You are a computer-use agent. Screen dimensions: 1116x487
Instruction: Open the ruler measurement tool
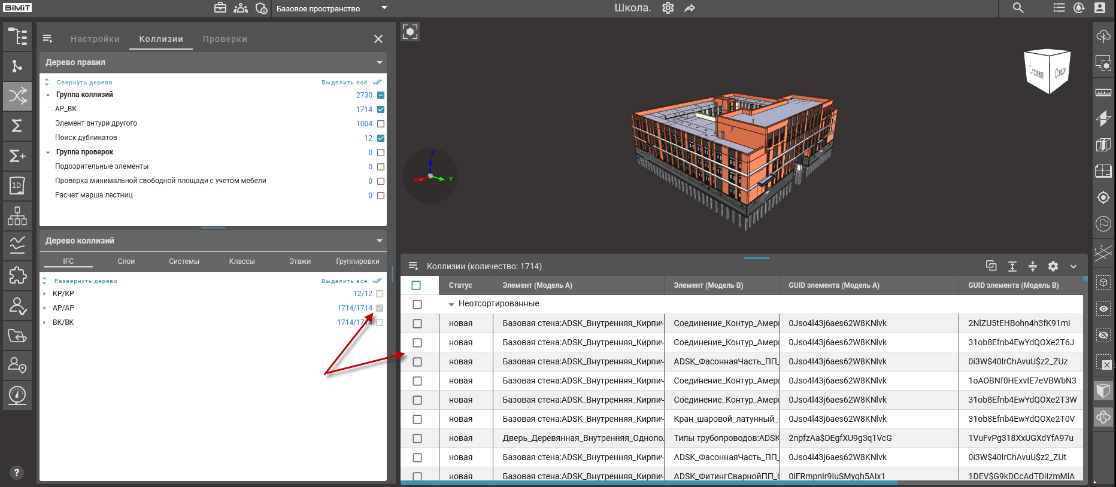[x=1103, y=92]
